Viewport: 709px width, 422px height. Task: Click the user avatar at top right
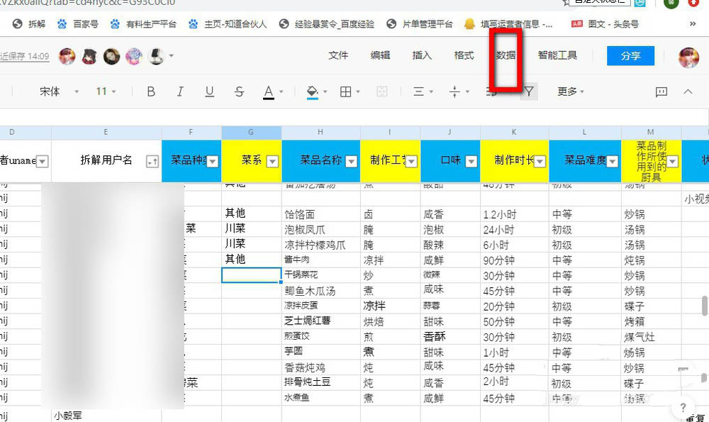(688, 55)
